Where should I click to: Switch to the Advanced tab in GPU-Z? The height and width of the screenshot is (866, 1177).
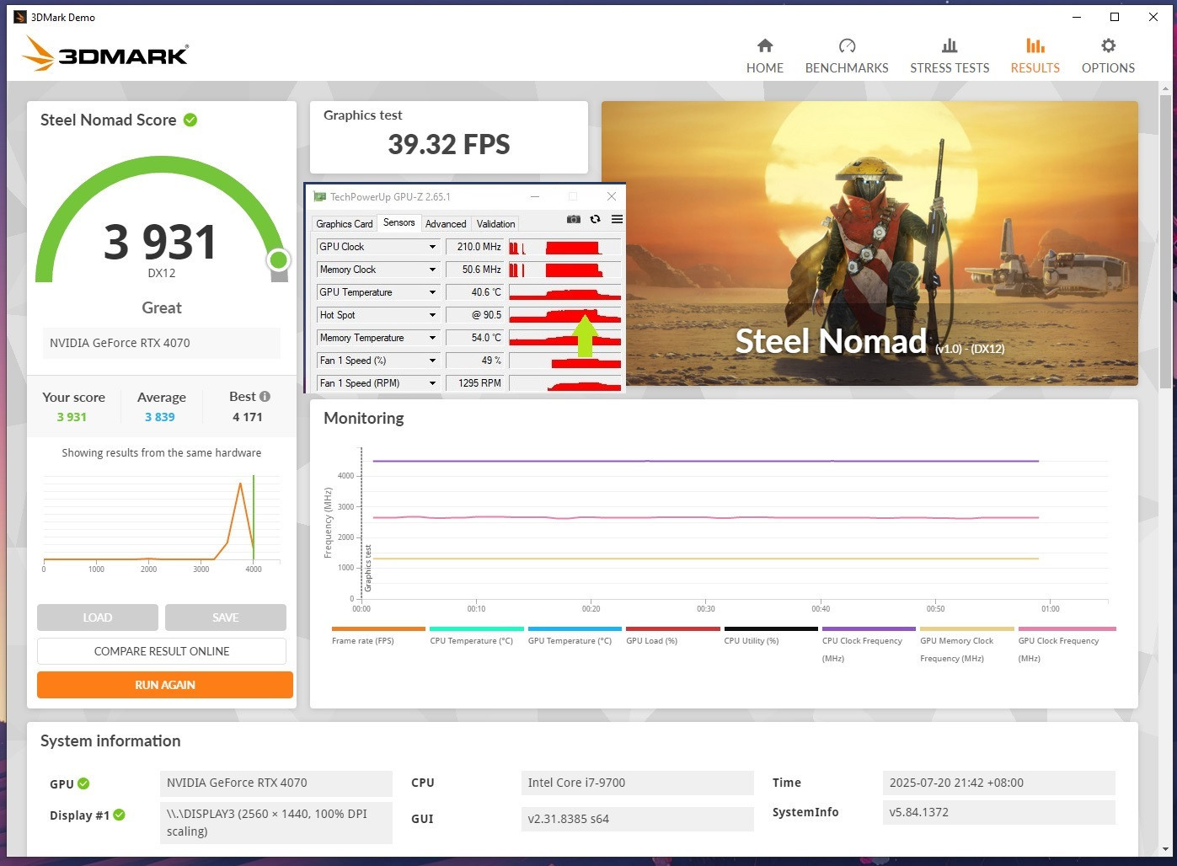[x=446, y=224]
